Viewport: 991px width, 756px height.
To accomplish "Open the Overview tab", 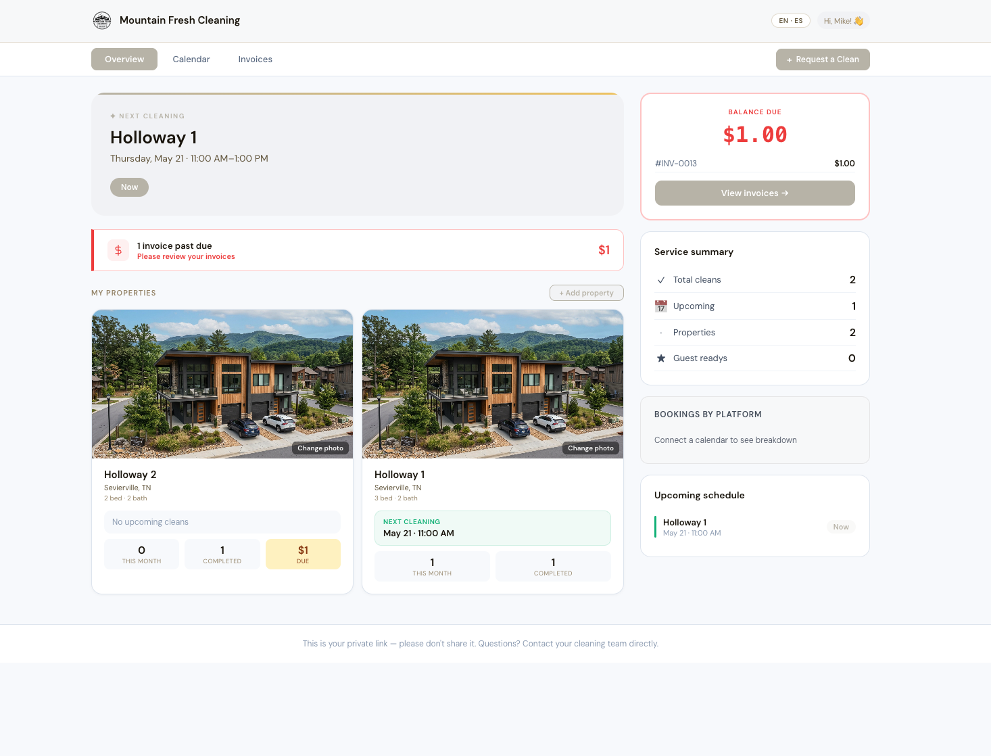I will (124, 60).
